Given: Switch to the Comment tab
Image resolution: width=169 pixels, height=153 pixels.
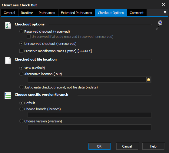Looking at the screenshot, I should click(x=137, y=13).
